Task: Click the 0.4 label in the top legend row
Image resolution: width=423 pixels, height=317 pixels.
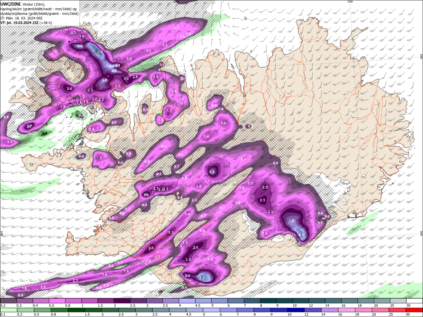Action: [35, 305]
